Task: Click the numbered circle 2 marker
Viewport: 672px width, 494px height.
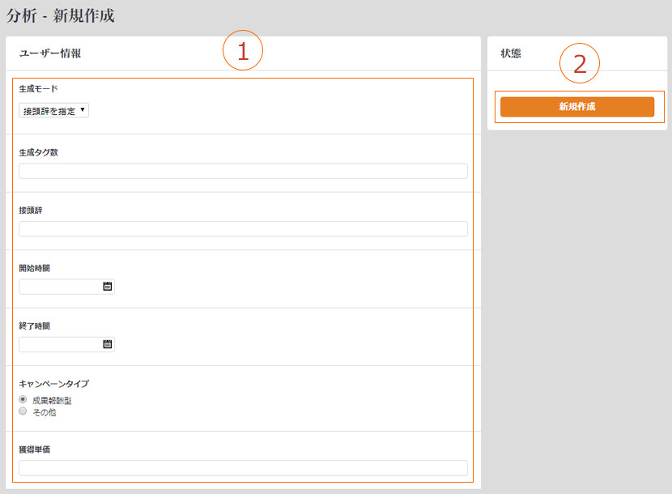Action: [579, 63]
